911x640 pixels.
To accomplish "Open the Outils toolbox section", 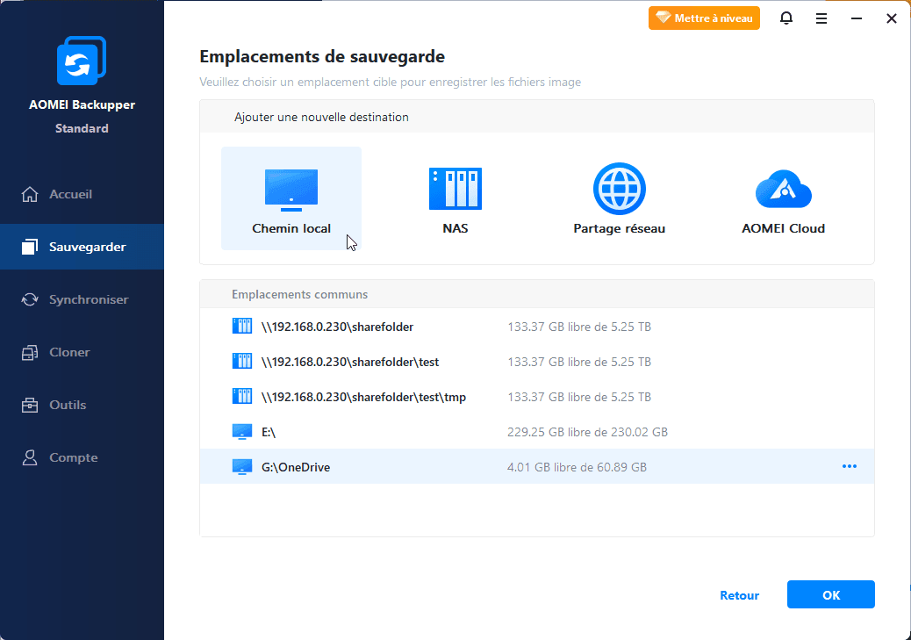I will (x=82, y=406).
